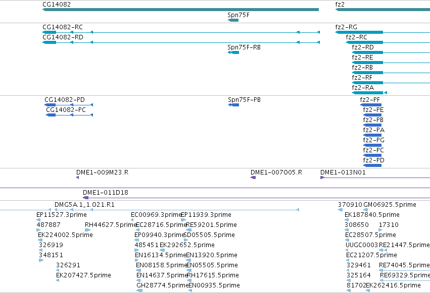
Task: Click the fz2-RB transcript label
Action: coord(362,68)
